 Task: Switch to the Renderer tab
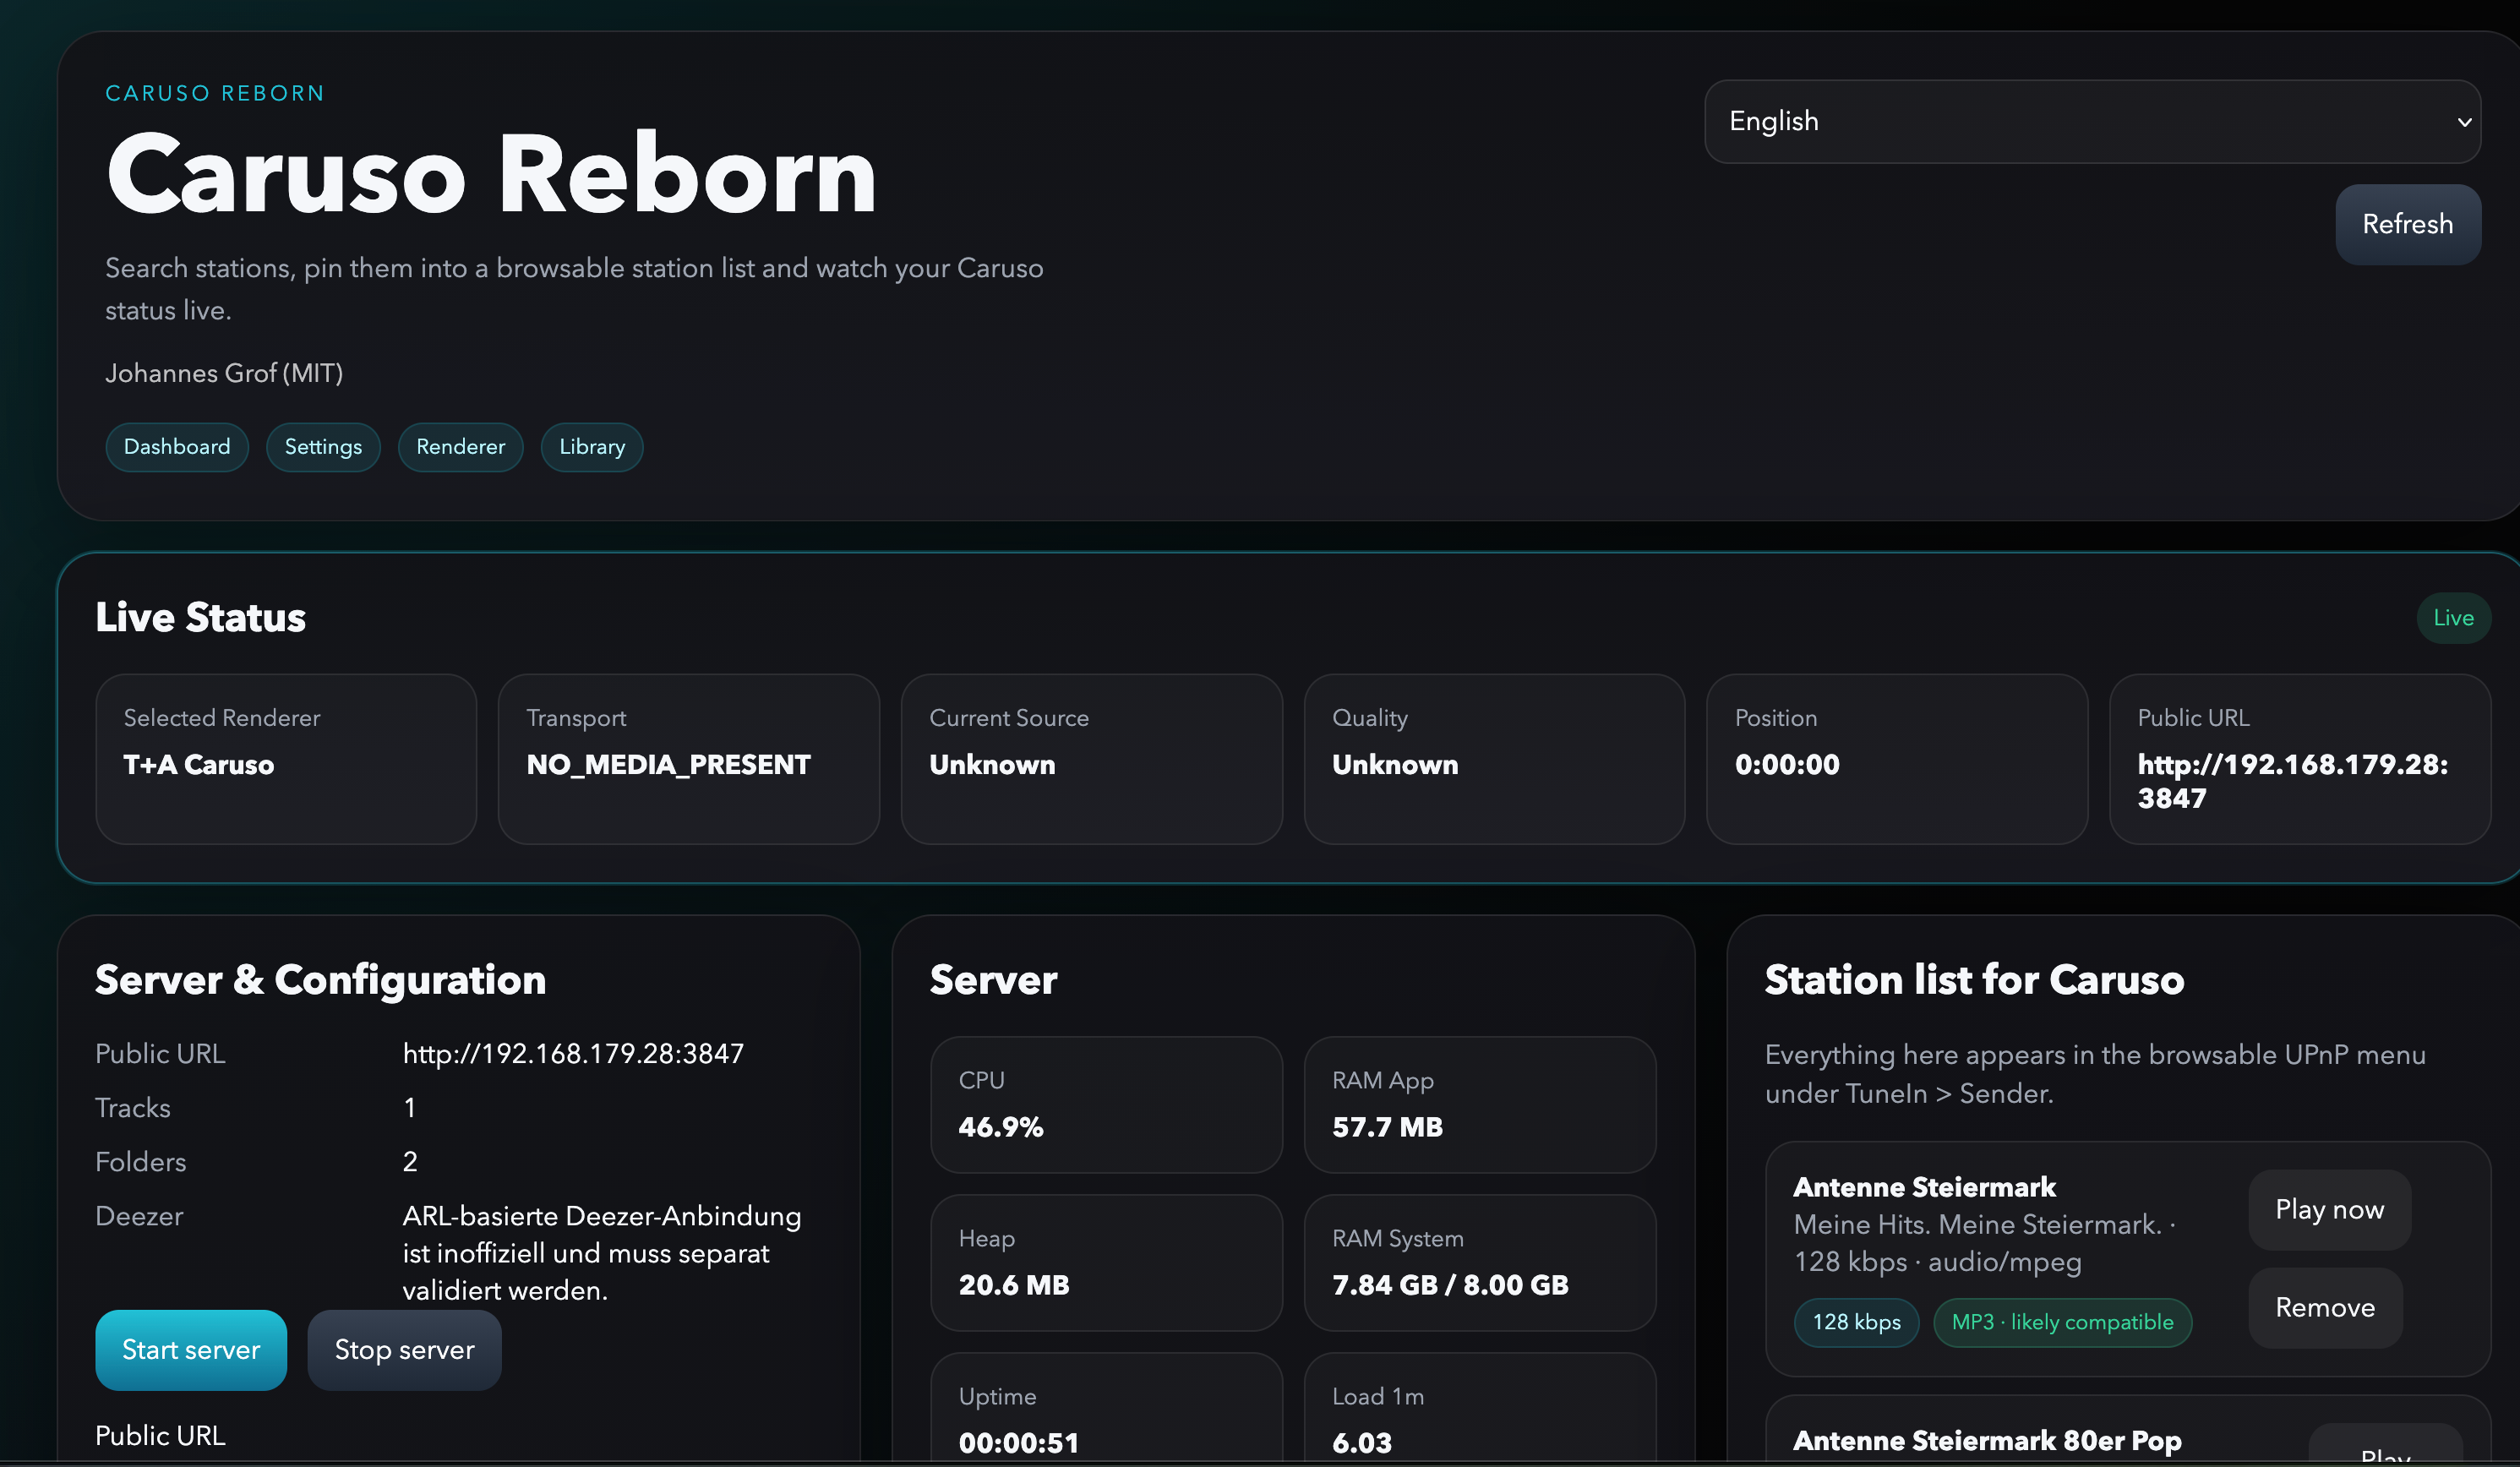[460, 447]
